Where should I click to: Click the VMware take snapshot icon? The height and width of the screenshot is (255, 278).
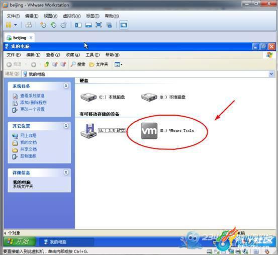(x=43, y=25)
